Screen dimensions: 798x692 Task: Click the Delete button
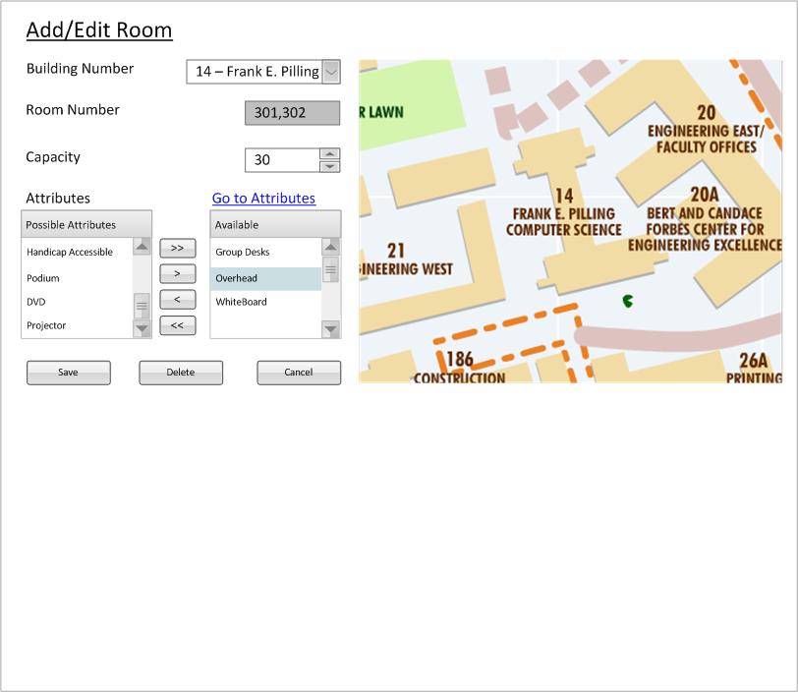point(181,373)
